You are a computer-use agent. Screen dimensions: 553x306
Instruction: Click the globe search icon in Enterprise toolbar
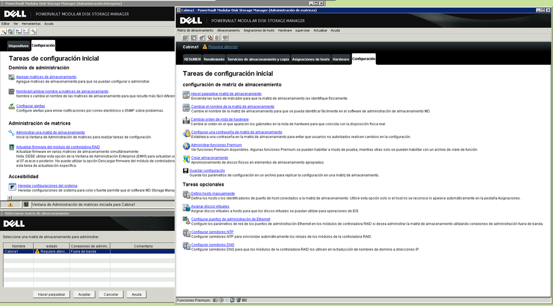(10, 32)
